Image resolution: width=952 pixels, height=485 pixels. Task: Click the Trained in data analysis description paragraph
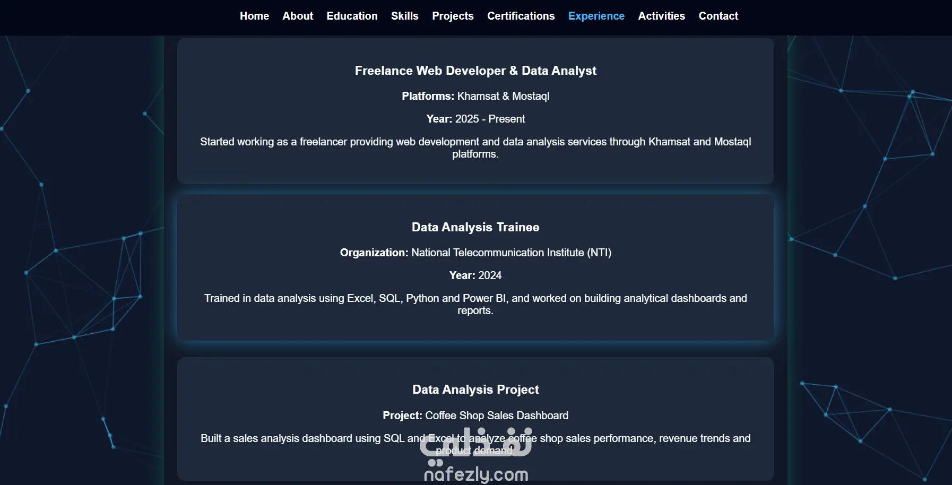click(475, 305)
